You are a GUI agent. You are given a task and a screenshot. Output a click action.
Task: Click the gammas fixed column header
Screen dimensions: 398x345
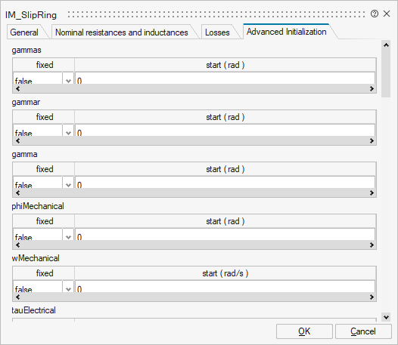[x=44, y=65]
